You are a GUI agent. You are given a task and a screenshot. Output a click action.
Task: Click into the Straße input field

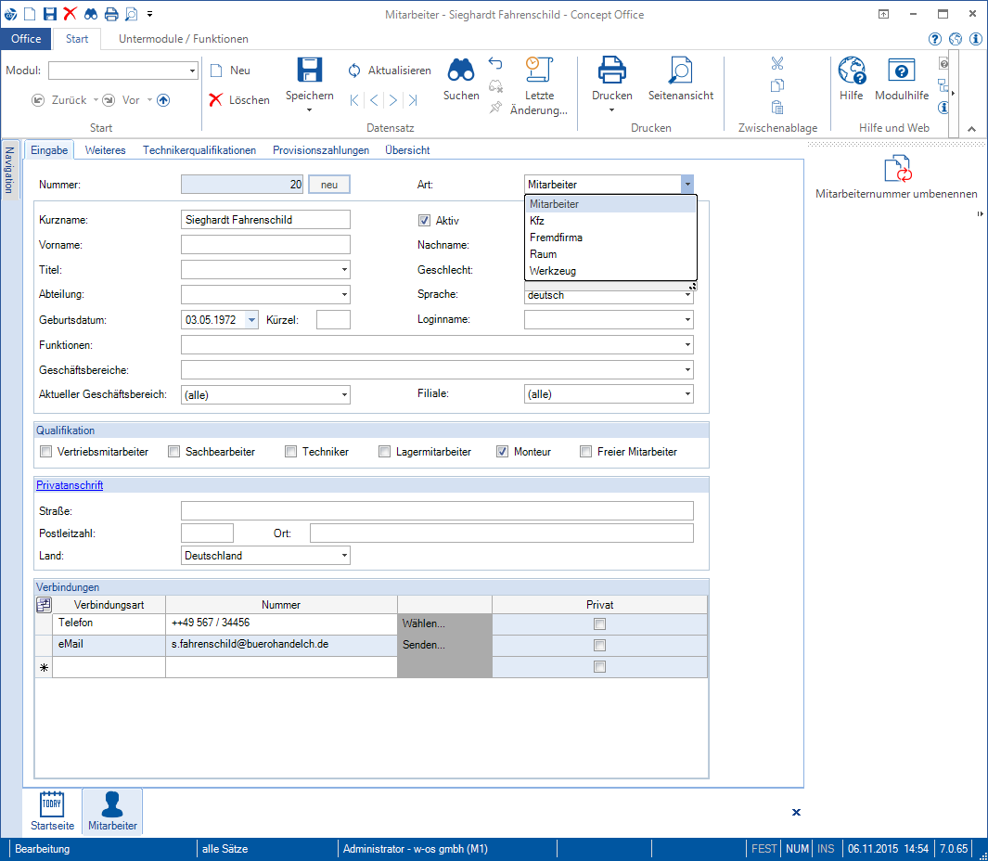point(436,511)
